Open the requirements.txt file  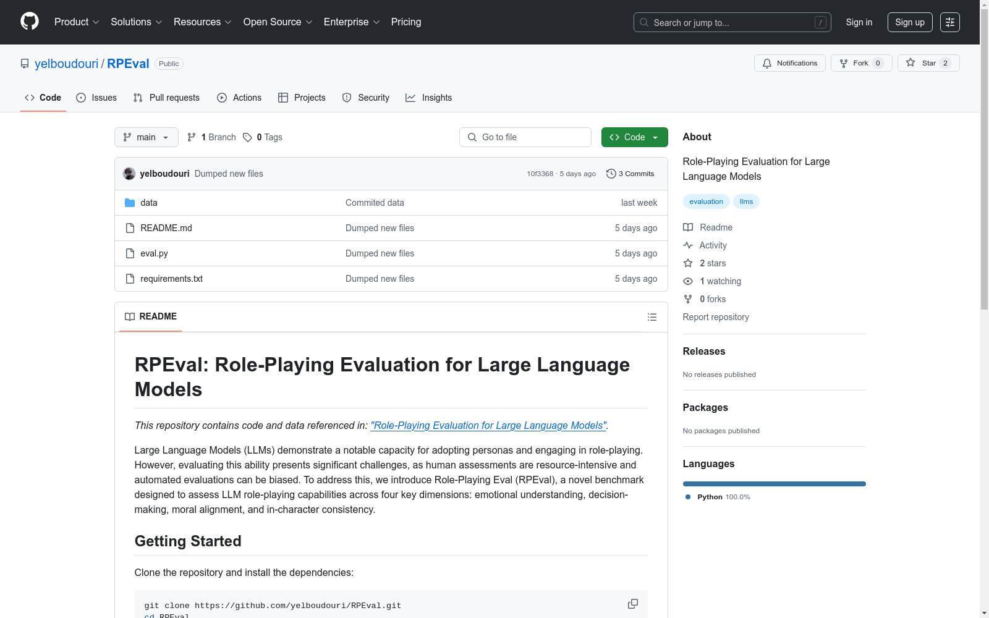(x=172, y=279)
